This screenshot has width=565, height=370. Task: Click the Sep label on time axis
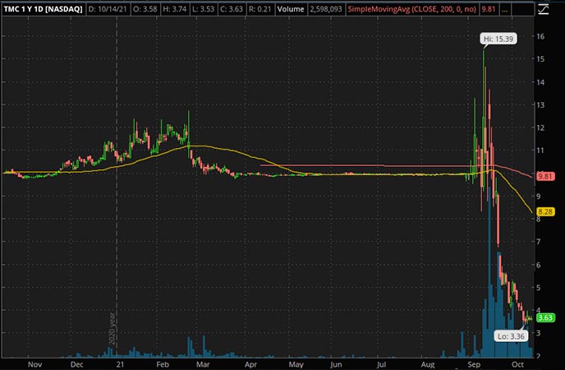(x=474, y=364)
